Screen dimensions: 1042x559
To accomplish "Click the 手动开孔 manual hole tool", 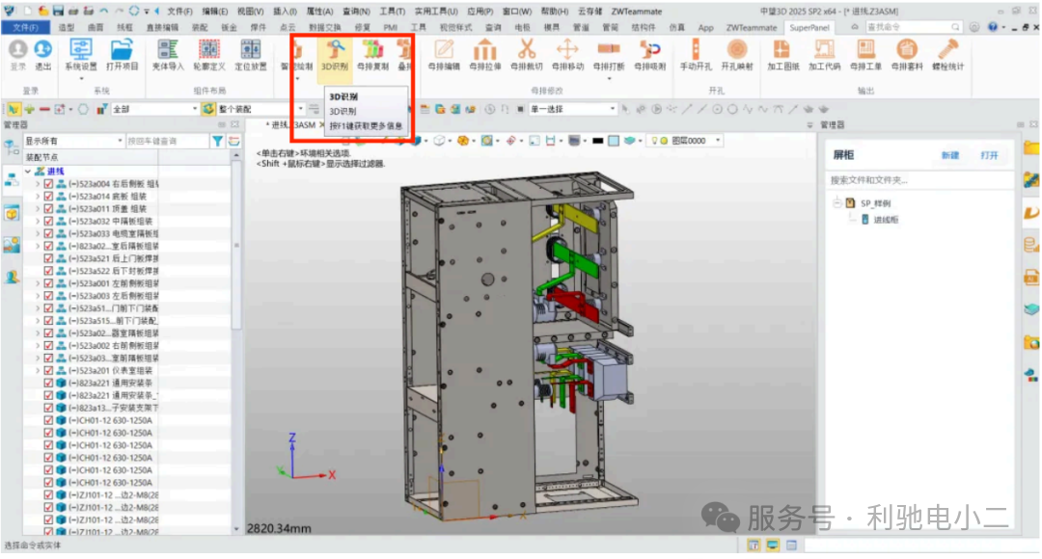I will 695,54.
